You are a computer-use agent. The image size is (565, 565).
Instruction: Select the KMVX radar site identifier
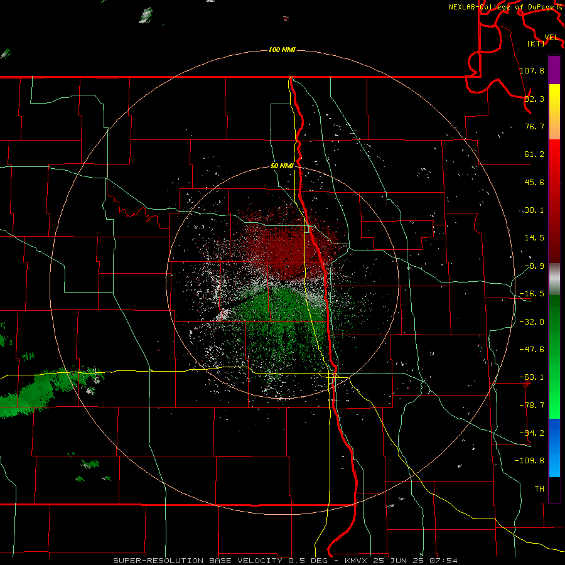357,561
